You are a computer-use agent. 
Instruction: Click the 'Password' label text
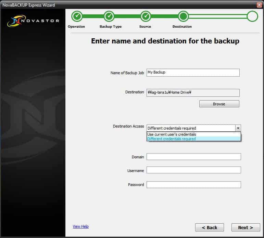pos(136,185)
